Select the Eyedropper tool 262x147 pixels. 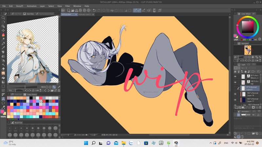click(x=3, y=48)
